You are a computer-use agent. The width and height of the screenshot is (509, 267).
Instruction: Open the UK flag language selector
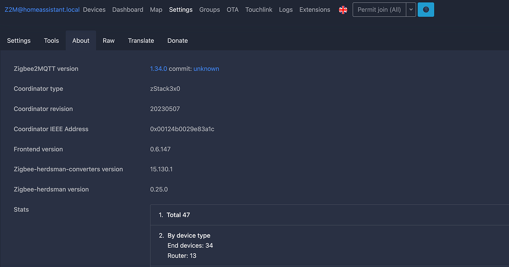click(343, 10)
